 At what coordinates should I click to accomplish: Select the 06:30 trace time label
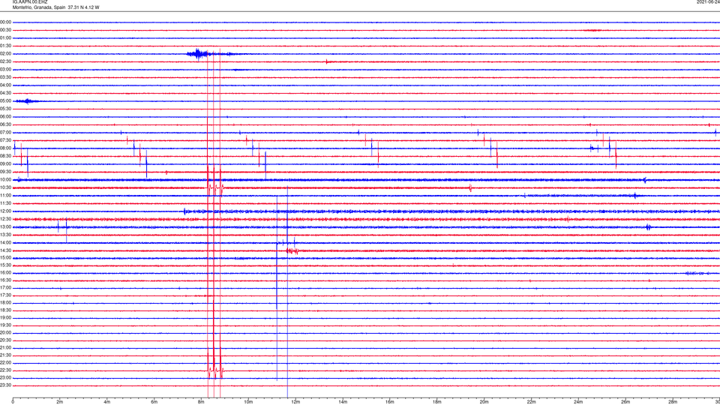coord(5,125)
